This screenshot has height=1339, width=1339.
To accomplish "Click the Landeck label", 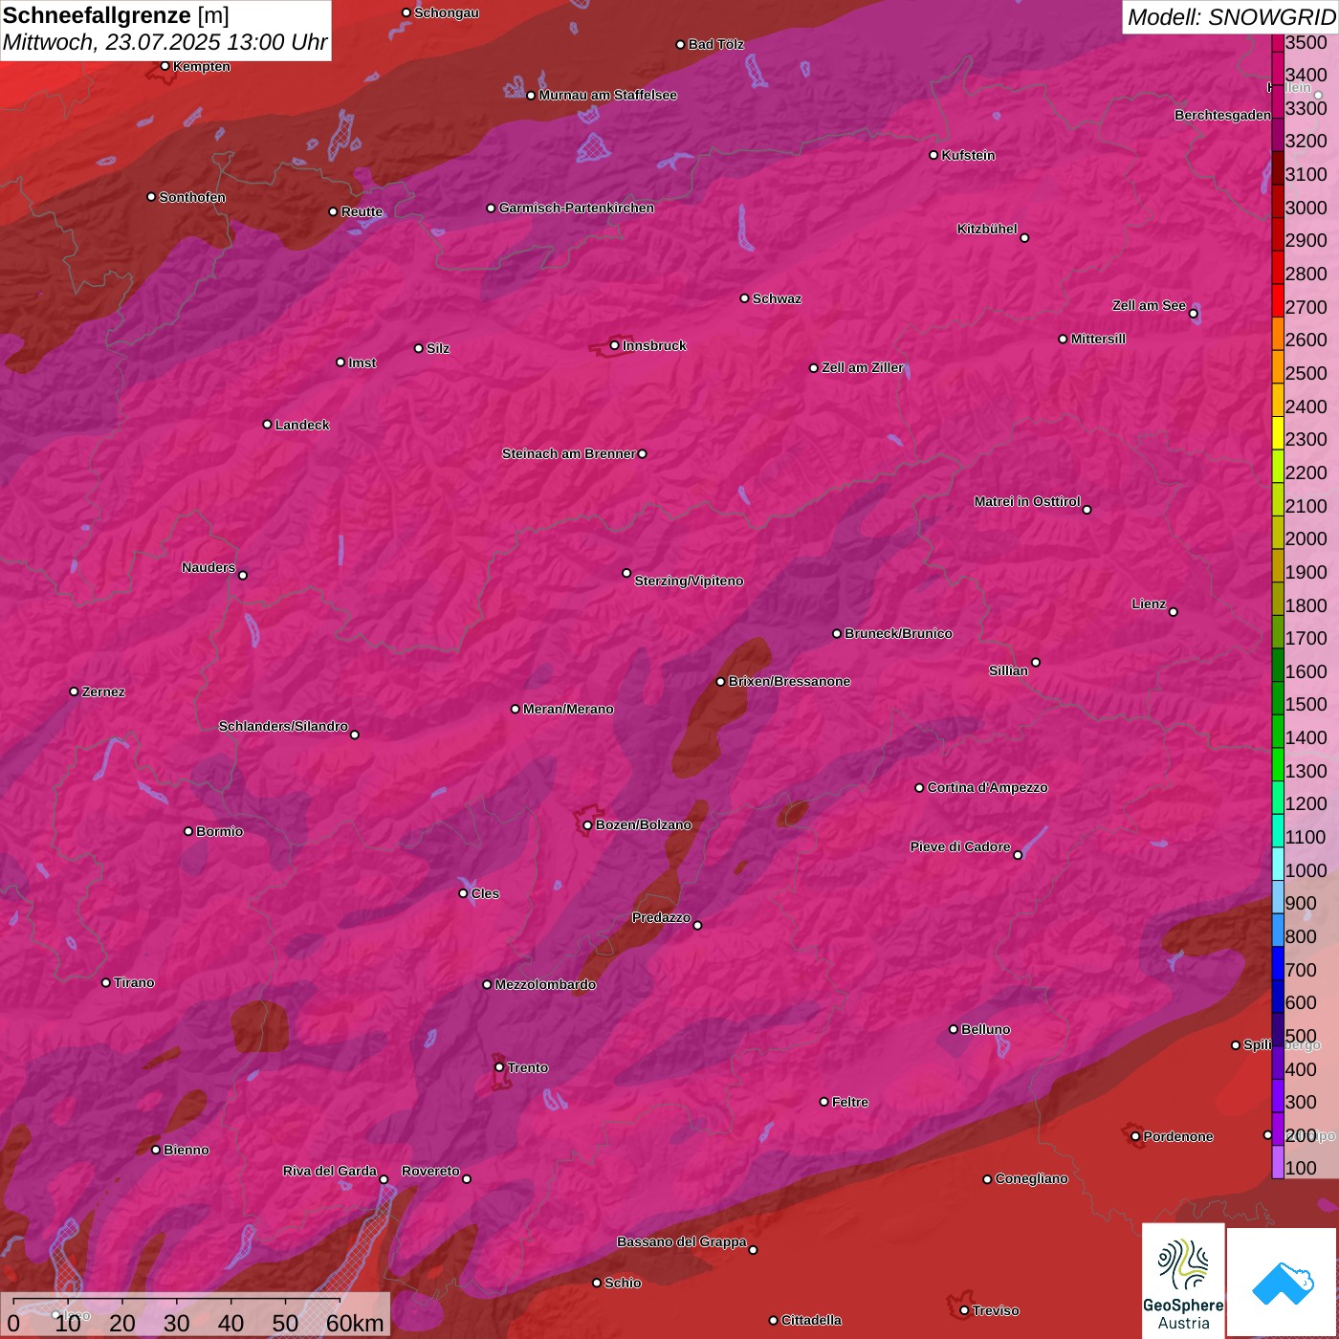I will [x=302, y=425].
